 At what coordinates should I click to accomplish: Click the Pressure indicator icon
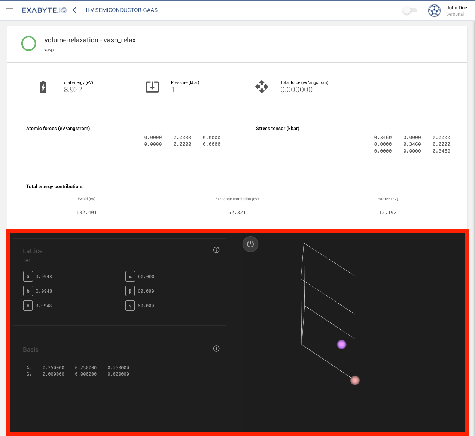coord(152,87)
